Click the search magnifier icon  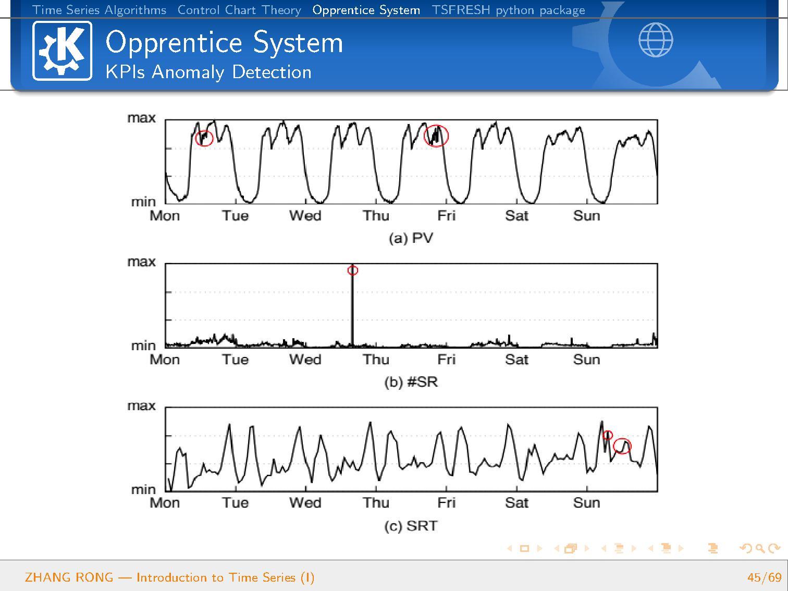[760, 549]
